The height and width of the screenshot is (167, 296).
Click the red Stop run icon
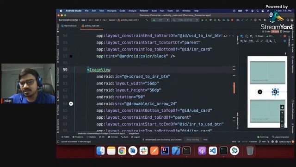pyautogui.click(x=232, y=20)
